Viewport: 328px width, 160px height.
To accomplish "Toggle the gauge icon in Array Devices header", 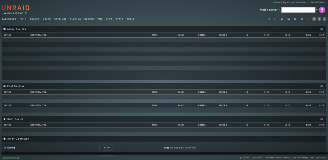I will [322, 29].
